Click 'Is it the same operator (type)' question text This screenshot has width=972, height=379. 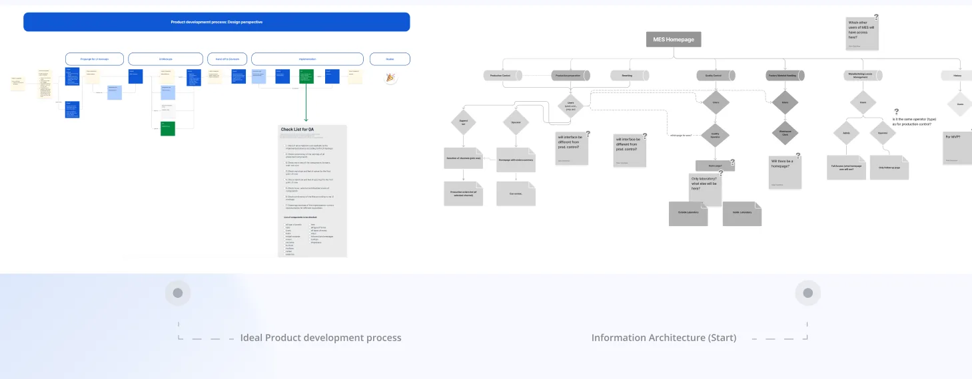915,121
